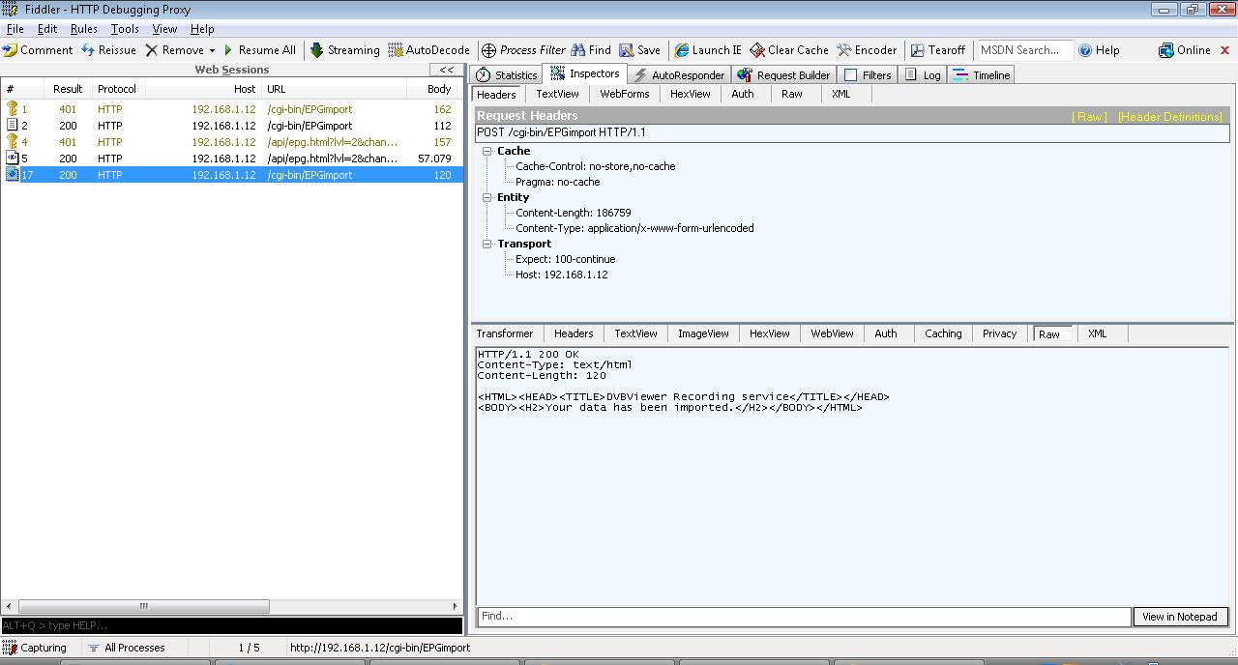Collapse the Cache header group
1238x665 pixels.
point(488,151)
